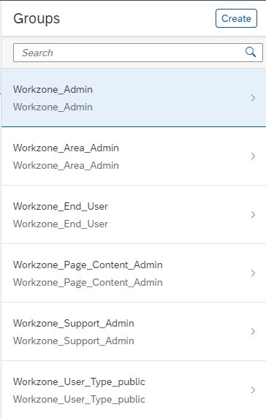Choose the Workzone_Page_Content_Admin group title
Viewport: 266px width, 418px height.
tap(88, 265)
